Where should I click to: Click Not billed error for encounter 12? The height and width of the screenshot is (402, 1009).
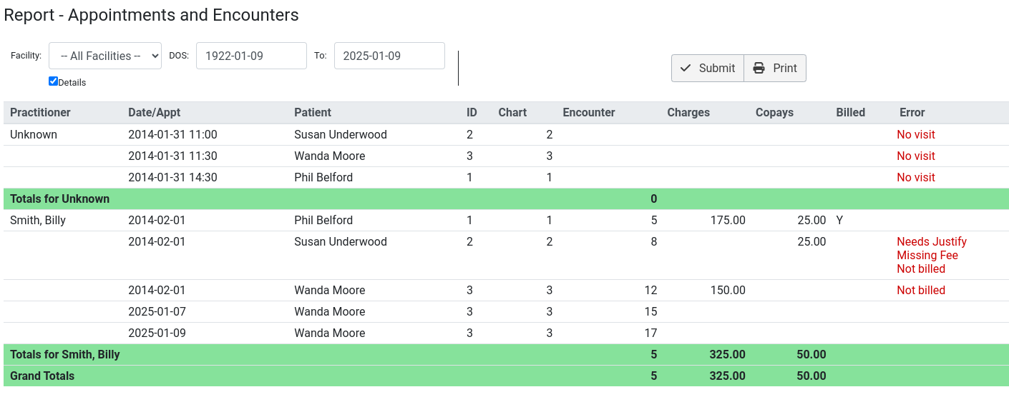[x=921, y=290]
